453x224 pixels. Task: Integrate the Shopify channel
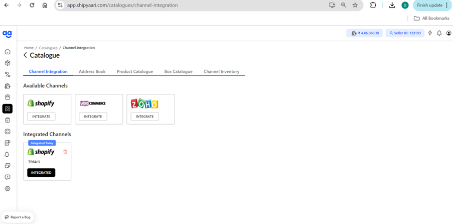pyautogui.click(x=41, y=117)
